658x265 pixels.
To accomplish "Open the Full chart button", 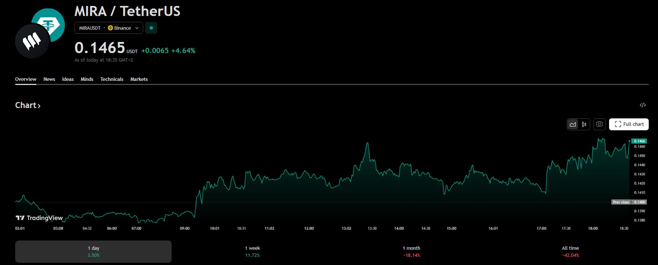I will pyautogui.click(x=629, y=124).
